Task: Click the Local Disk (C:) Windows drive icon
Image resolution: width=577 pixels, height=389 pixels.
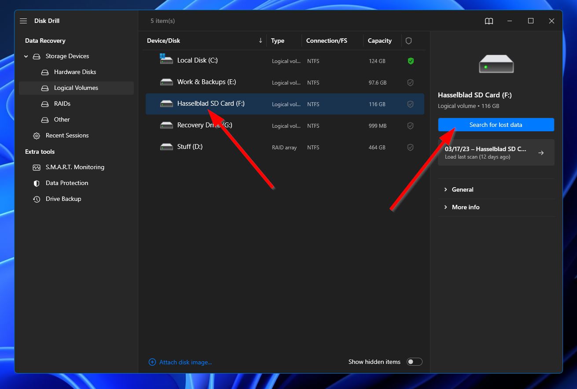Action: point(166,59)
